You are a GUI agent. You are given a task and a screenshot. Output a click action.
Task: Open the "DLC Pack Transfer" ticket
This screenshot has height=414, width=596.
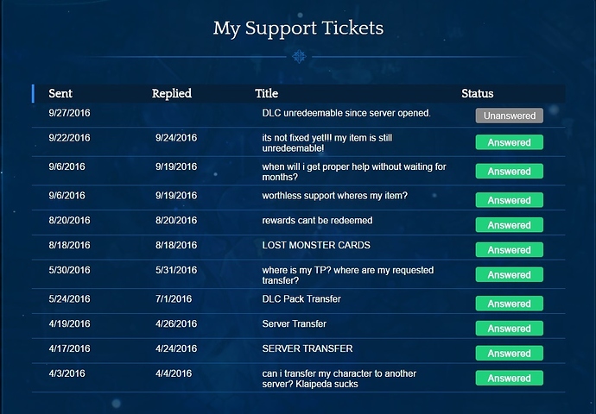pyautogui.click(x=301, y=299)
